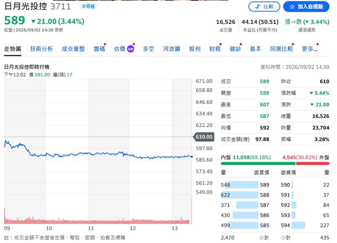
Task: Click the 610.00 previous close price marker
Action: [x=204, y=137]
